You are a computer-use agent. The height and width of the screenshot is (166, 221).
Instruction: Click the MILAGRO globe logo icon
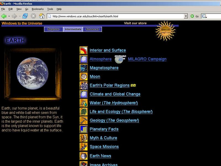[120, 59]
